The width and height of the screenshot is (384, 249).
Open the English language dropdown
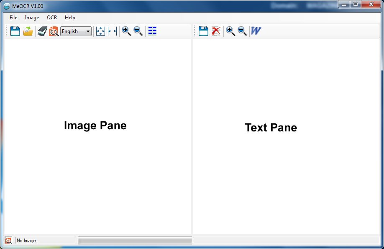[x=76, y=31]
